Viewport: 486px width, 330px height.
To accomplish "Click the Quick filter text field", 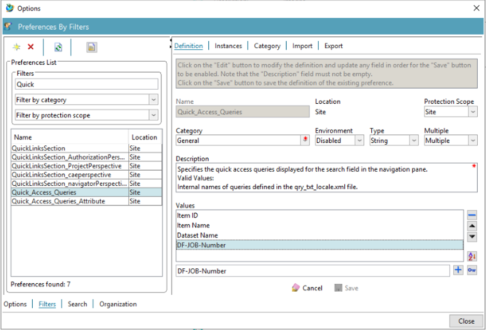I will pos(87,84).
